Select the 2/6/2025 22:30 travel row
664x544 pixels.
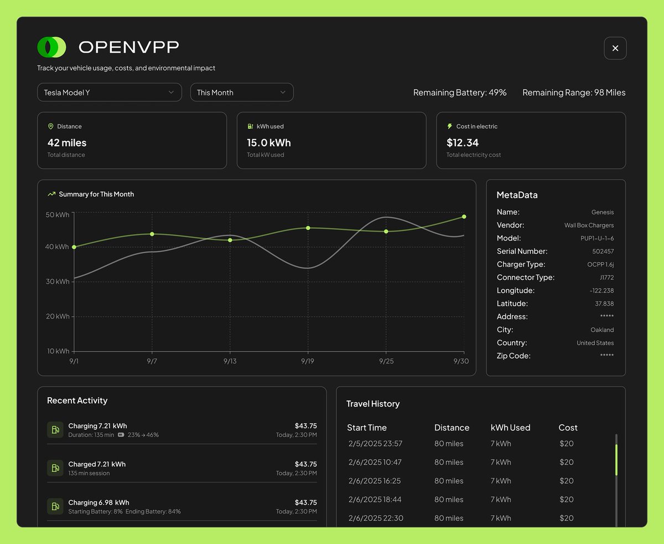coord(461,518)
